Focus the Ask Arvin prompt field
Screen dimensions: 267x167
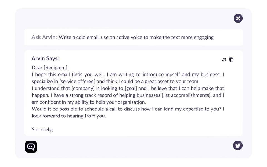point(136,37)
